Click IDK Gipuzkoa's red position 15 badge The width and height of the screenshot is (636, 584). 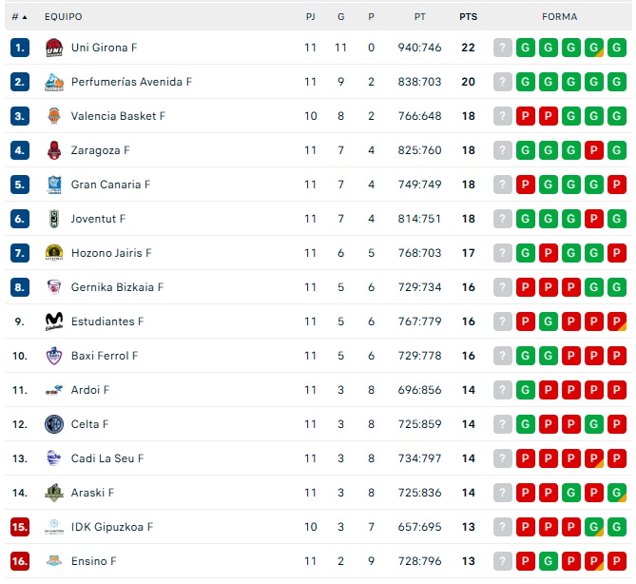(20, 527)
